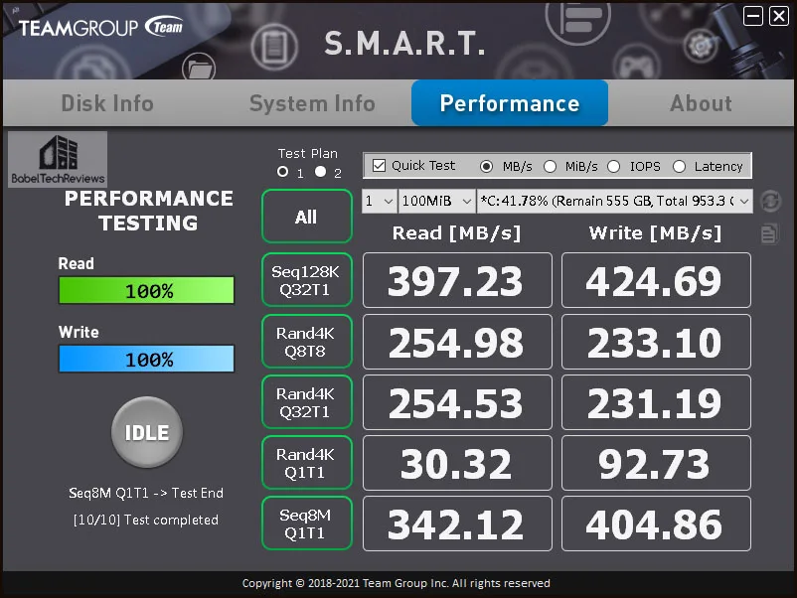This screenshot has width=797, height=598.
Task: Open the test count dropdown showing 1
Action: coord(380,202)
